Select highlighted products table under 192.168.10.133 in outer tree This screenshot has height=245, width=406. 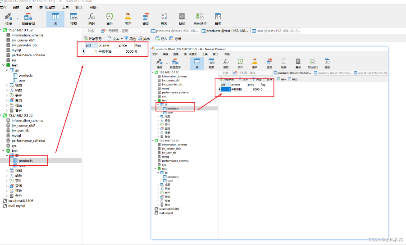pos(25,161)
